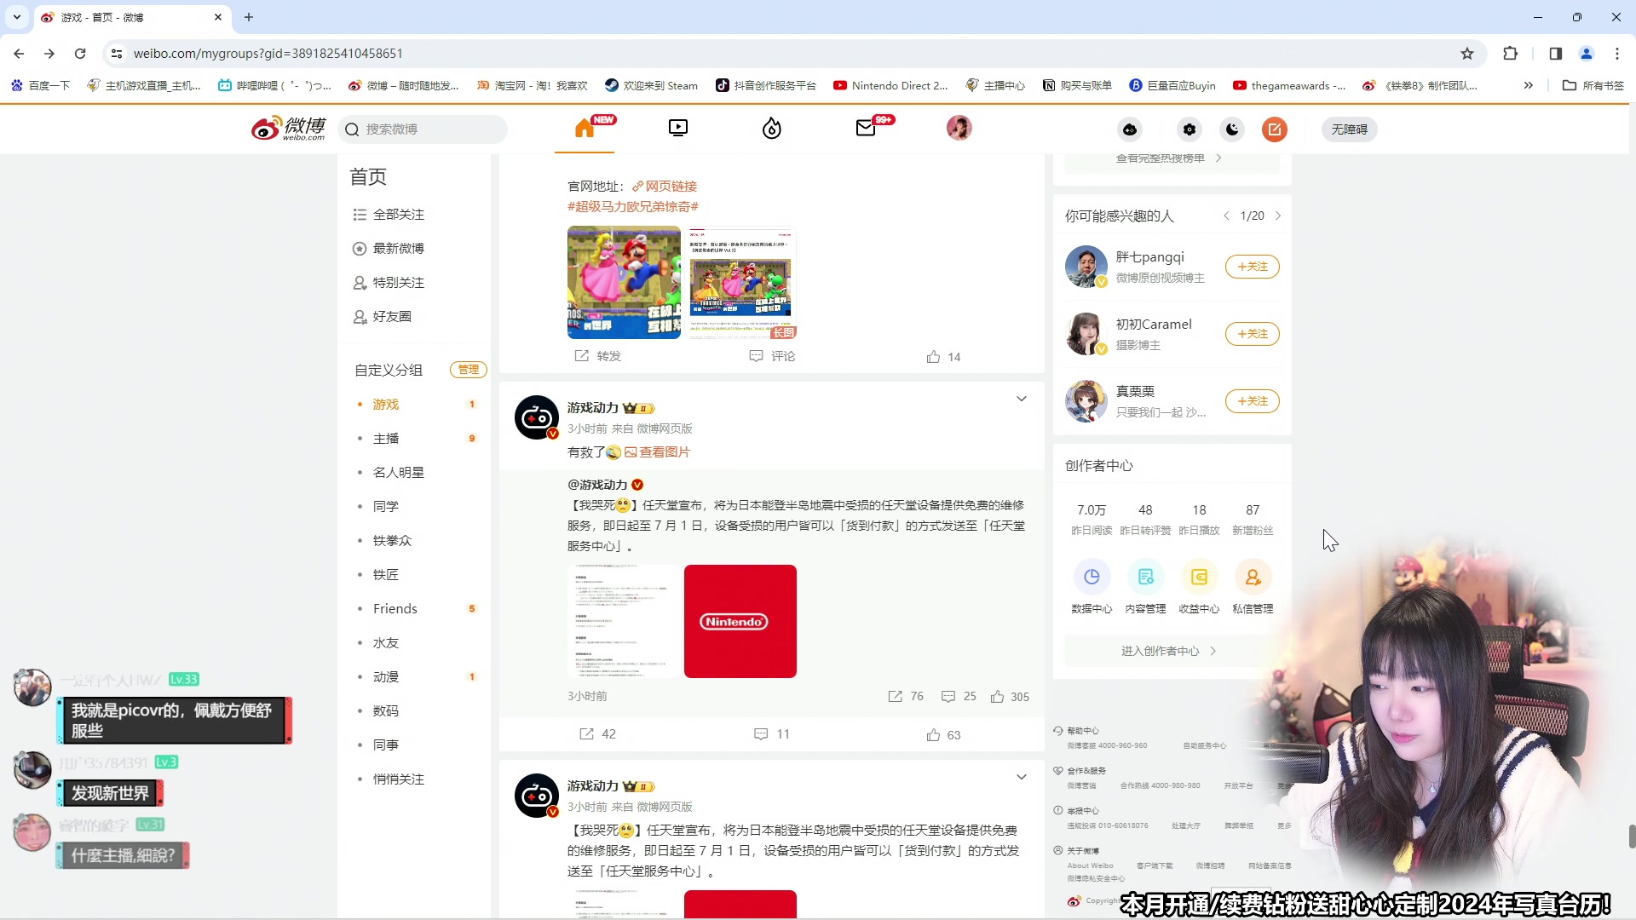Open 数据中心 pie chart icon in creator center
Screen dimensions: 1636x920
tap(1092, 577)
